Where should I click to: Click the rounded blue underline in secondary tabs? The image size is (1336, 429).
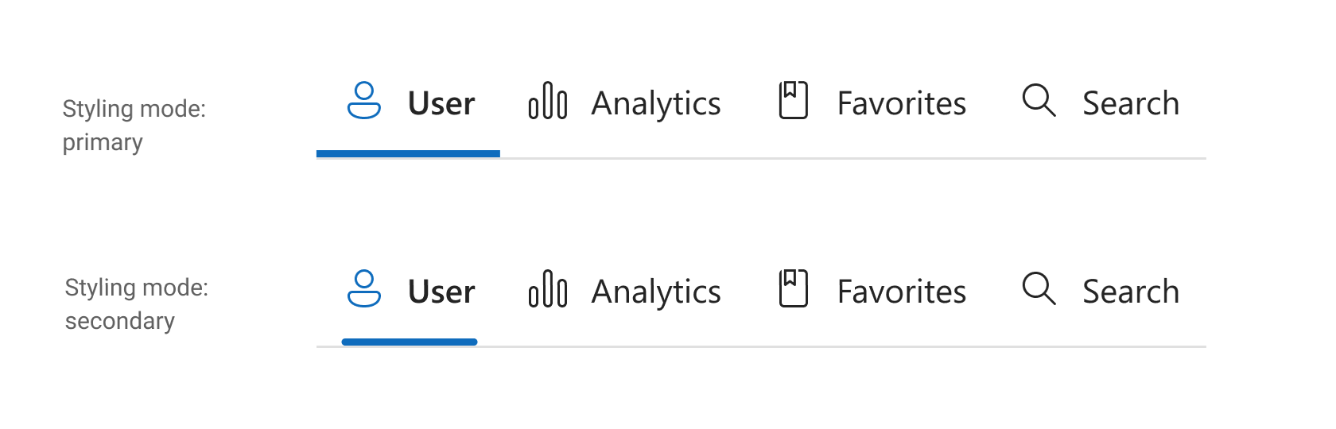(x=410, y=342)
